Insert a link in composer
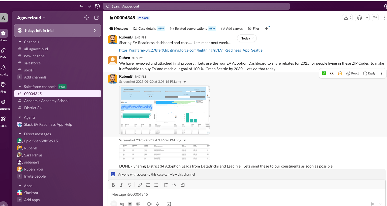Screen dimensions: 387x206 pos(140,185)
